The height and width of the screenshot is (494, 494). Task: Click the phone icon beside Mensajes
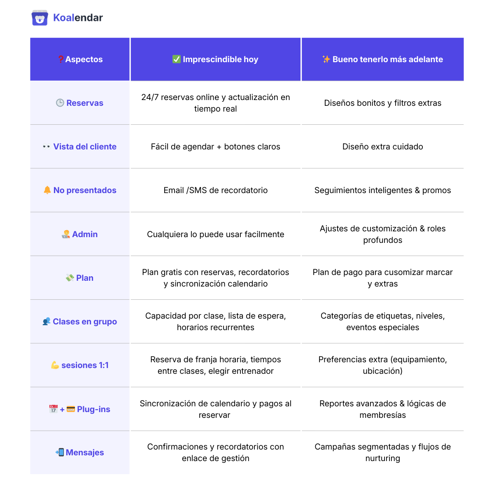pyautogui.click(x=60, y=452)
